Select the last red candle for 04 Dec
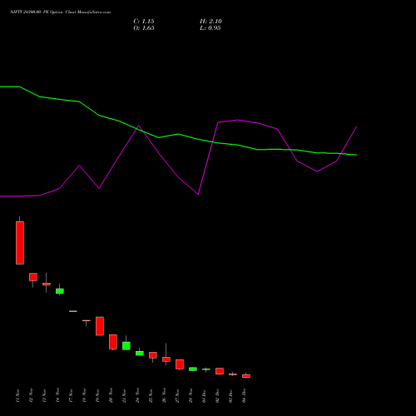This screenshot has width=416, height=416. coord(246,376)
